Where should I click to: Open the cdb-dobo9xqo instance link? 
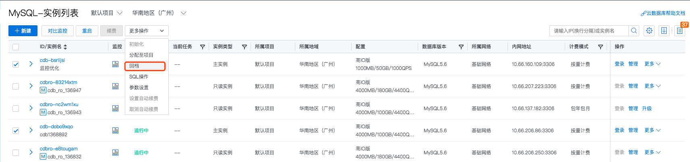click(x=56, y=127)
